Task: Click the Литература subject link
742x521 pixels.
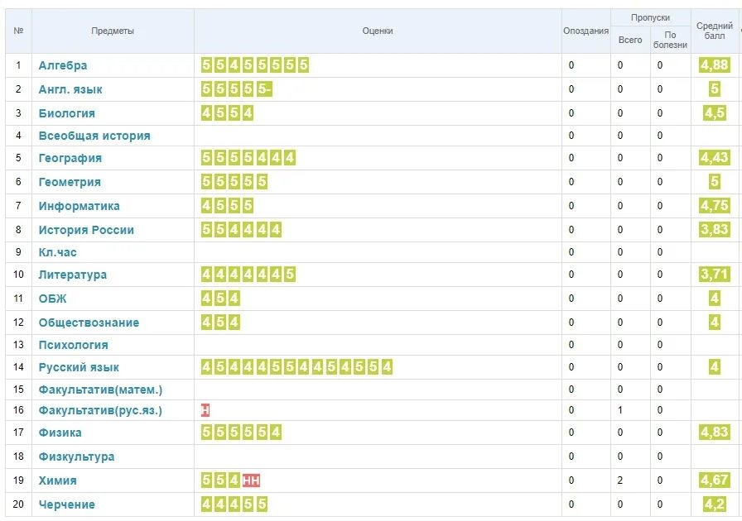Action: click(x=72, y=275)
